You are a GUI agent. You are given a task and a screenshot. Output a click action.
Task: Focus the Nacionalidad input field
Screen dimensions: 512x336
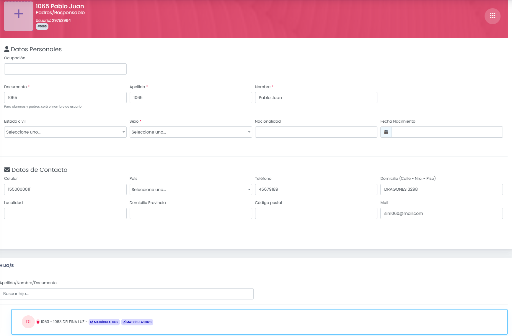coord(316,132)
